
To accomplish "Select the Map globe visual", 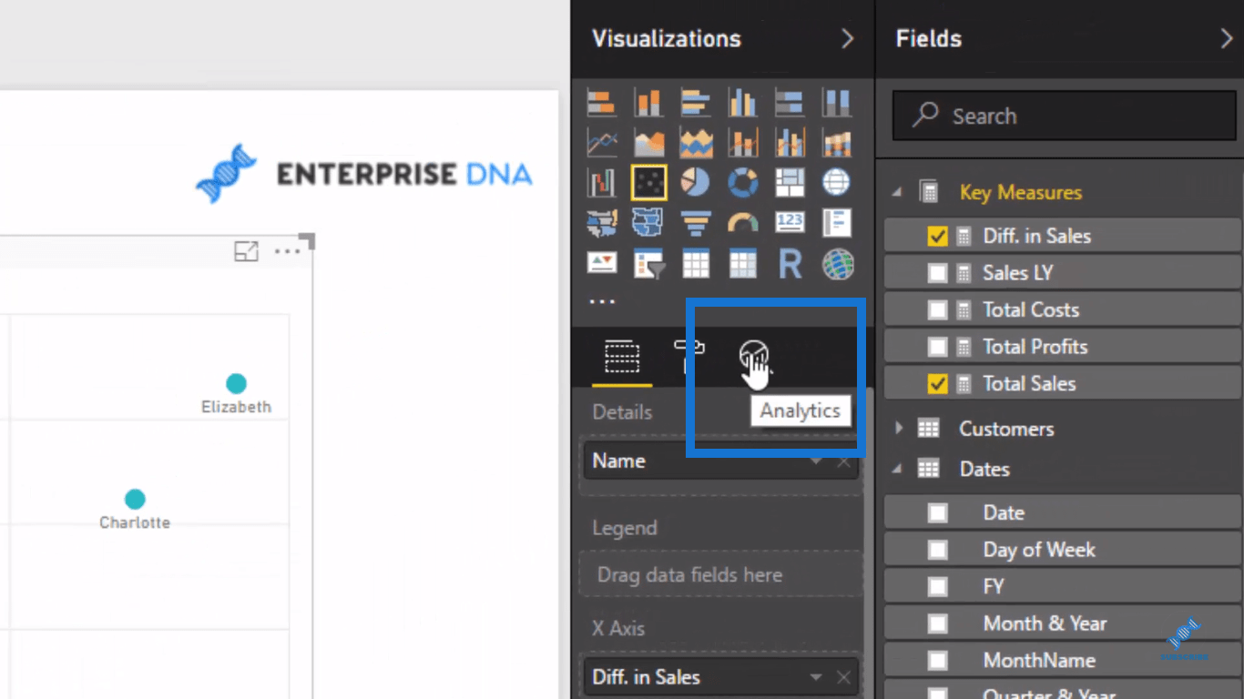I will [x=837, y=183].
